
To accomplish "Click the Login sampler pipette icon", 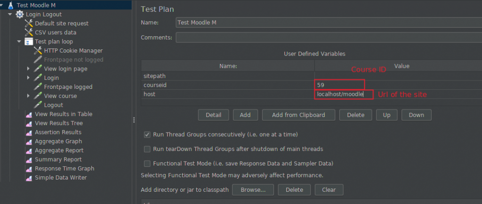I will coord(38,78).
